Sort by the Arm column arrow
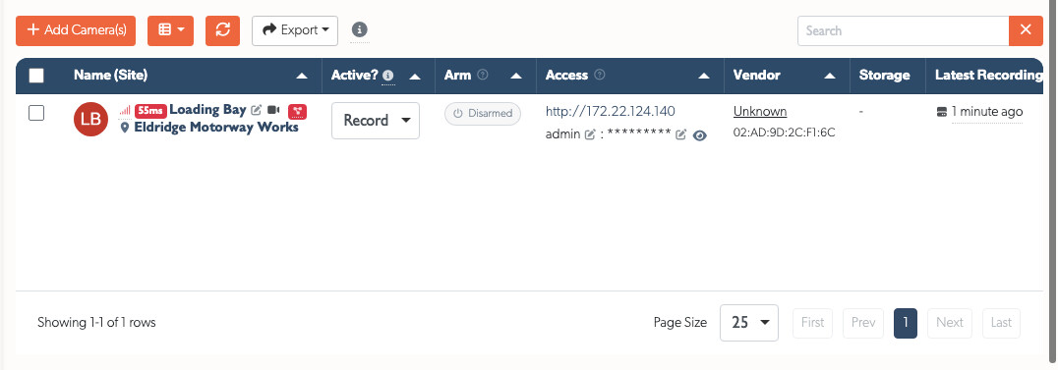Screen dimensions: 1058x370 (x=516, y=77)
